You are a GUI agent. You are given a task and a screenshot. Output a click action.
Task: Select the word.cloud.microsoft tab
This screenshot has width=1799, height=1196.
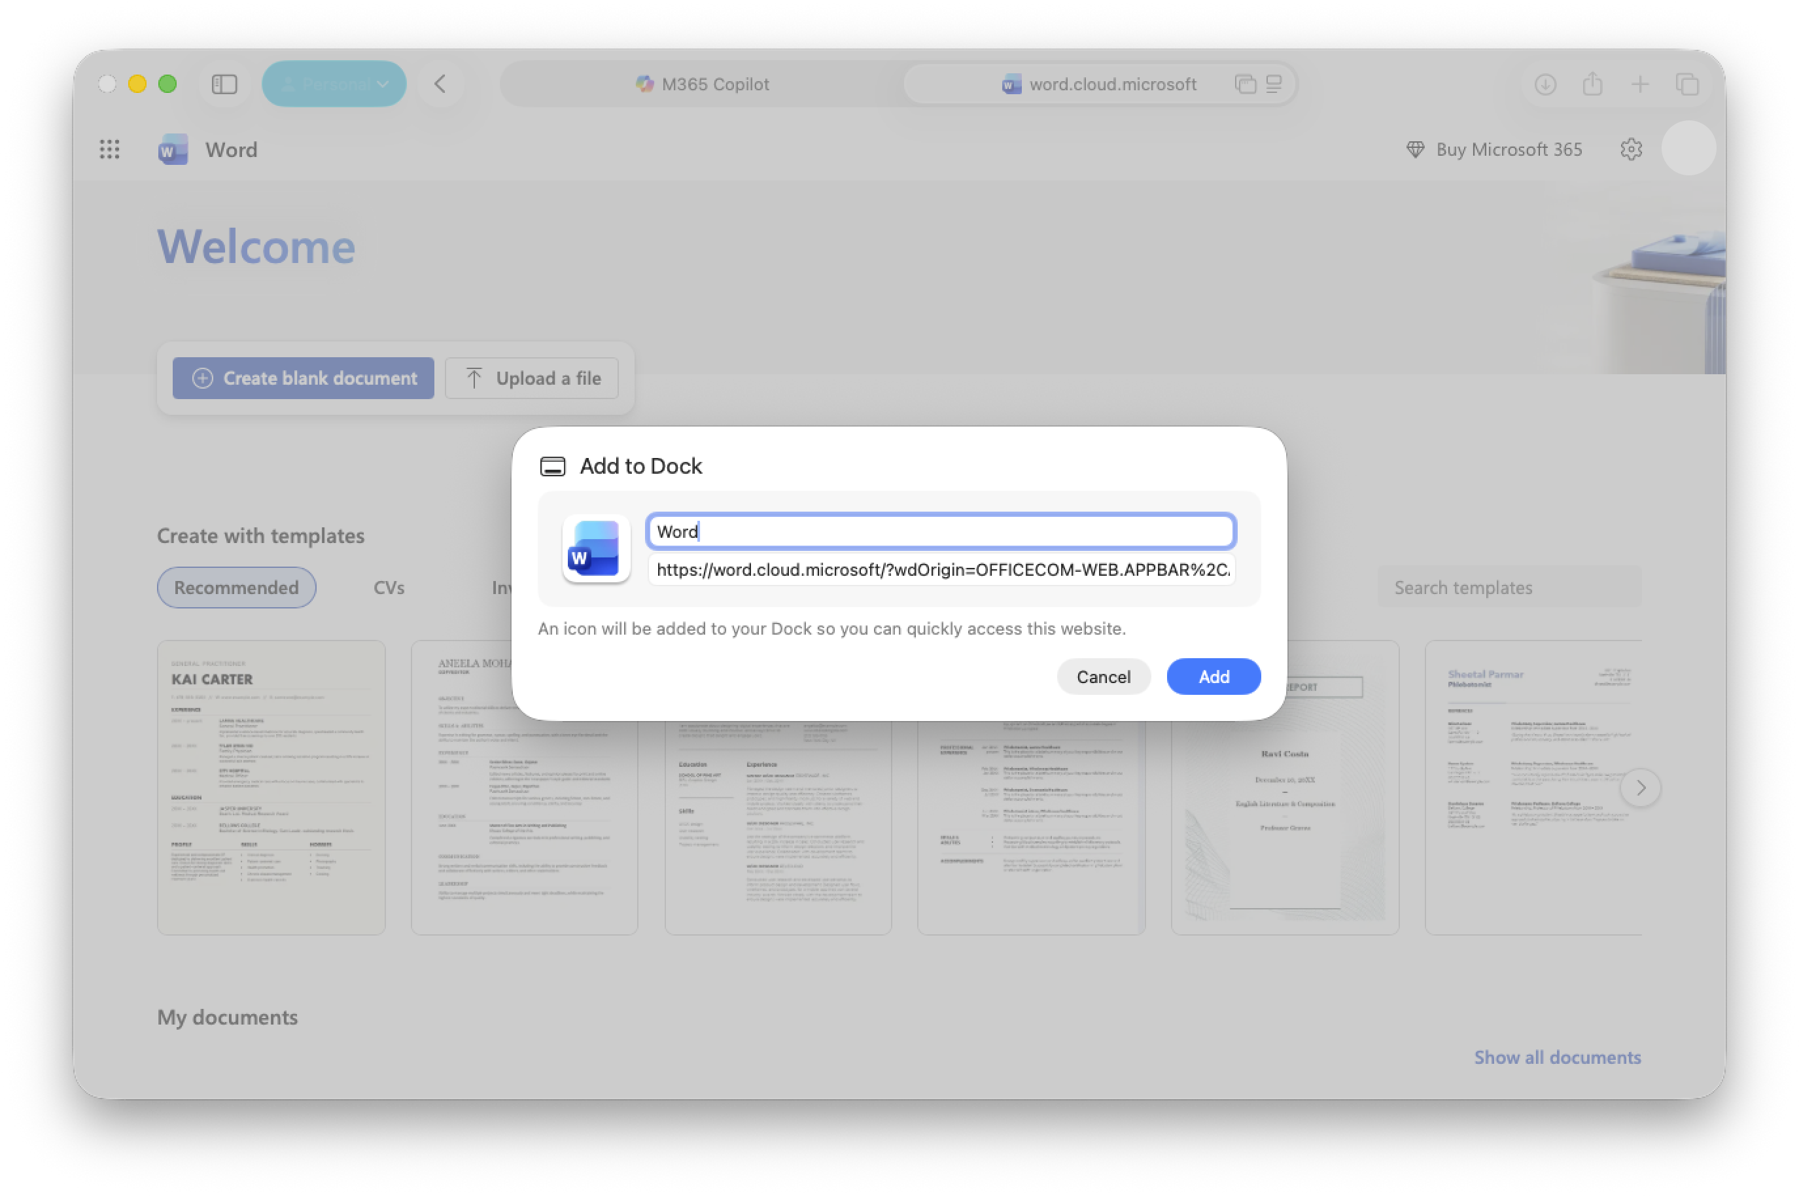coord(1099,84)
